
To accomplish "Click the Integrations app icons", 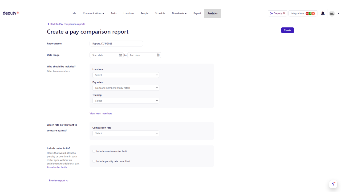I will pyautogui.click(x=310, y=13).
